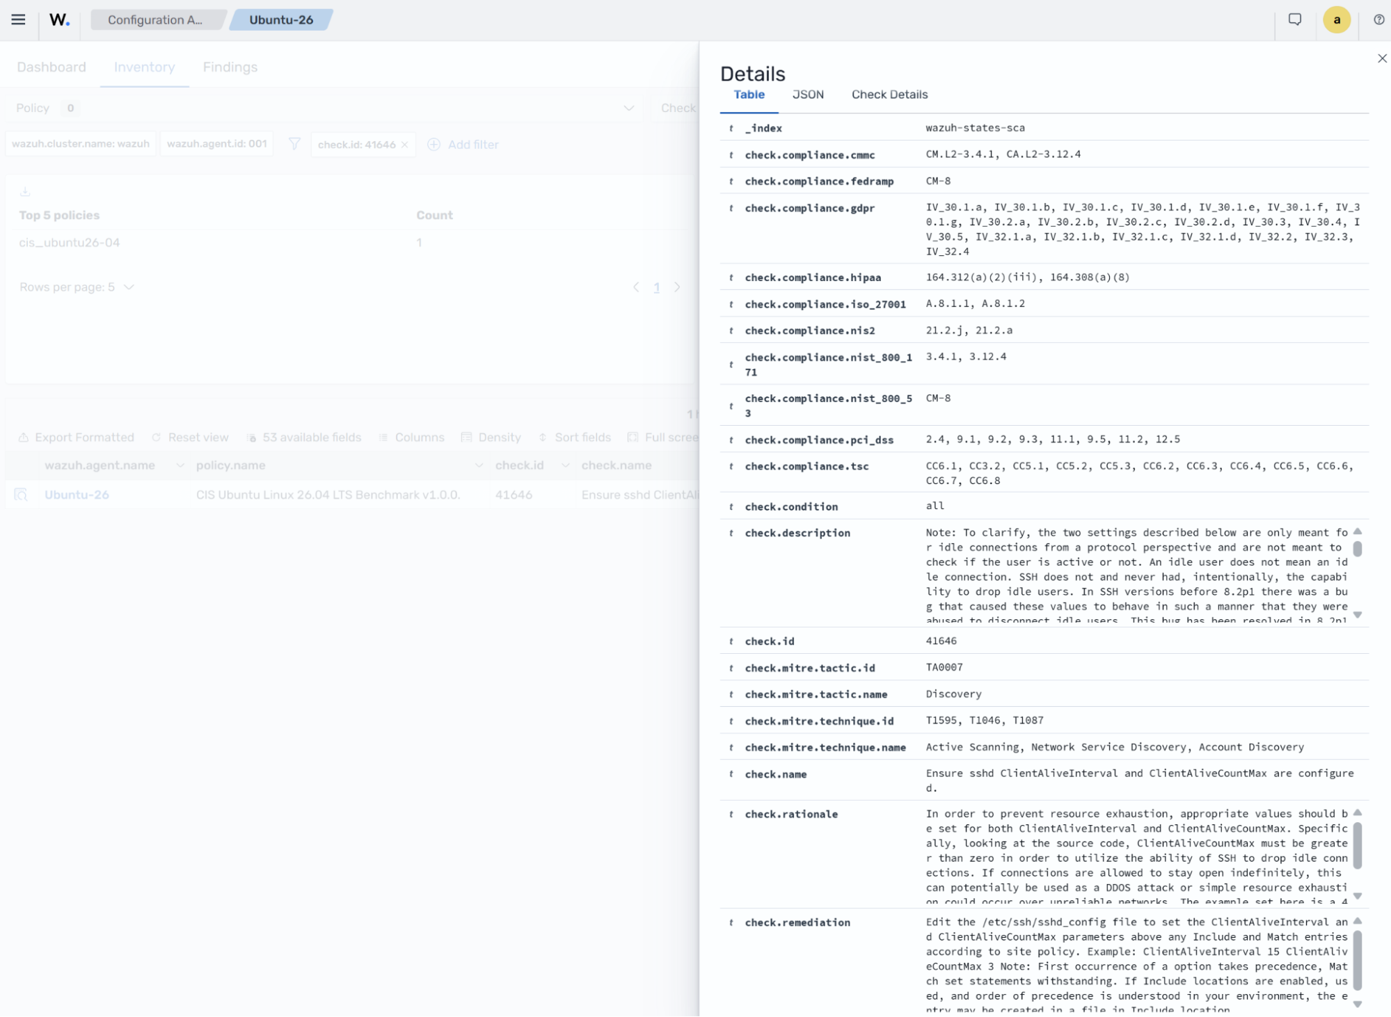Open the 53 available fields selector
This screenshot has width=1391, height=1017.
(304, 437)
